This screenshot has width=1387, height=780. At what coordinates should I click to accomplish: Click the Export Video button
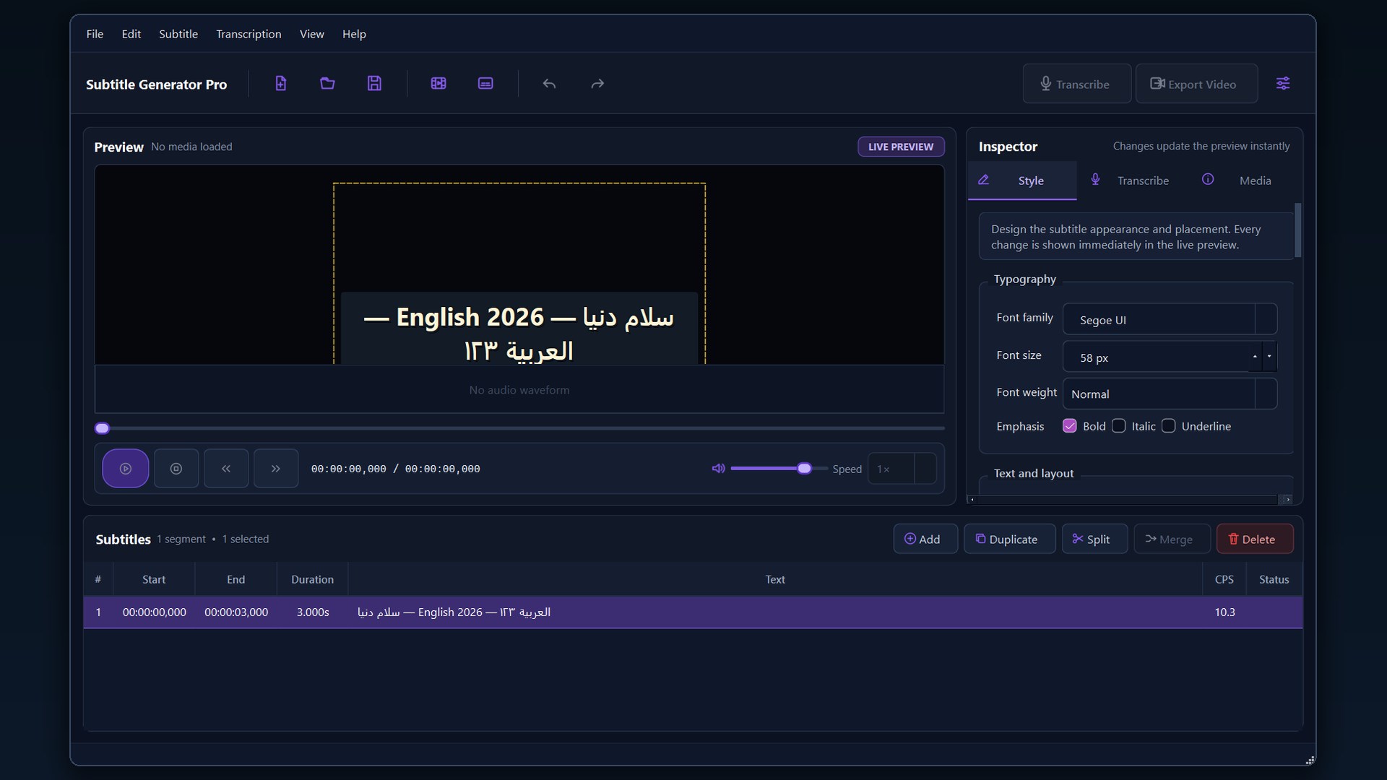pos(1196,84)
